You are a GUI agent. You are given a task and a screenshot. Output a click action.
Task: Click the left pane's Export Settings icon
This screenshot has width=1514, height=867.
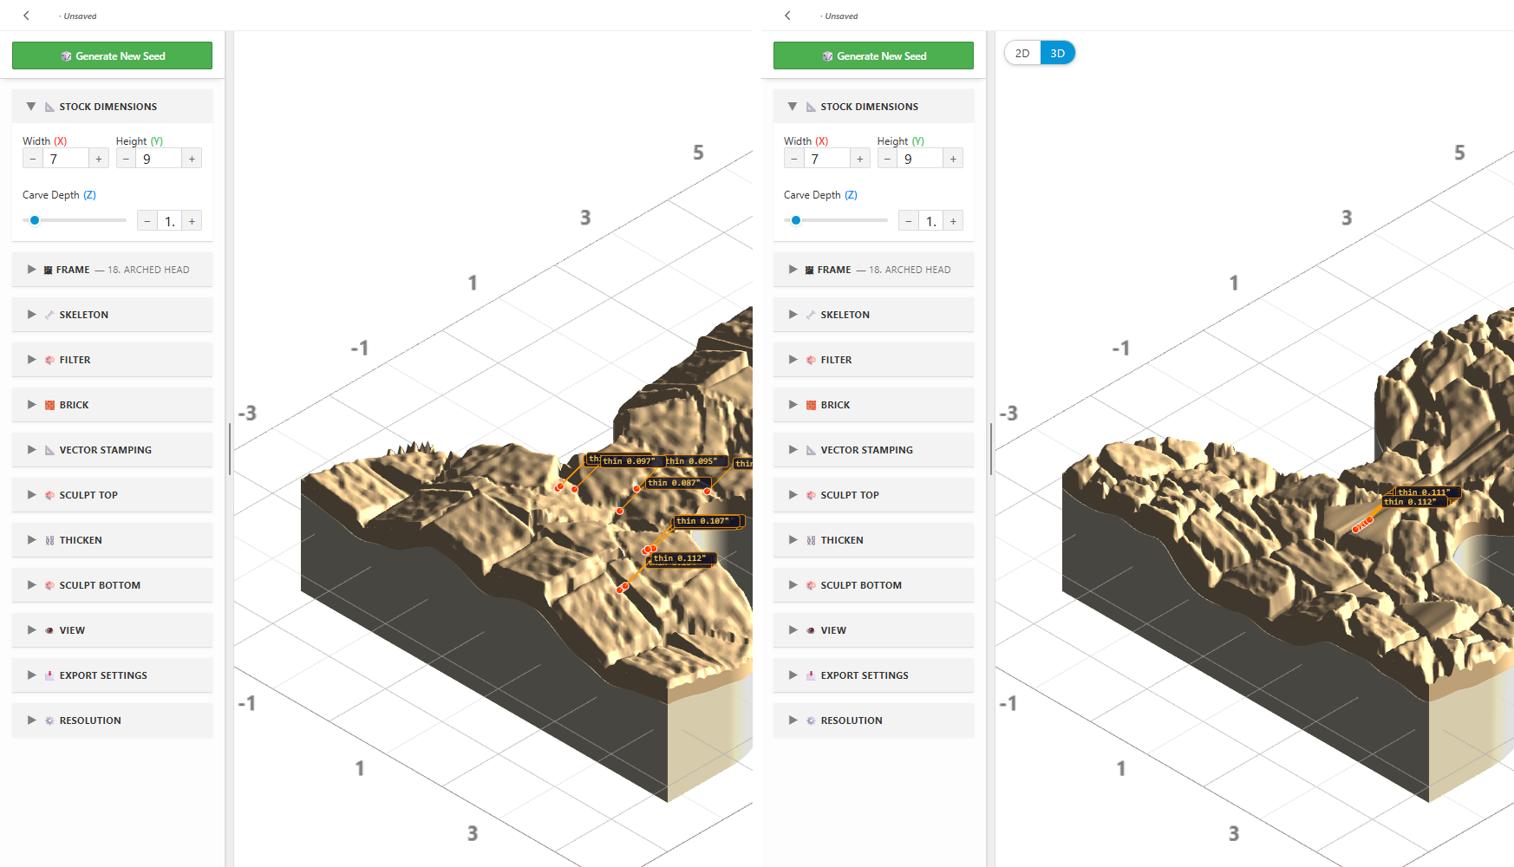point(49,675)
